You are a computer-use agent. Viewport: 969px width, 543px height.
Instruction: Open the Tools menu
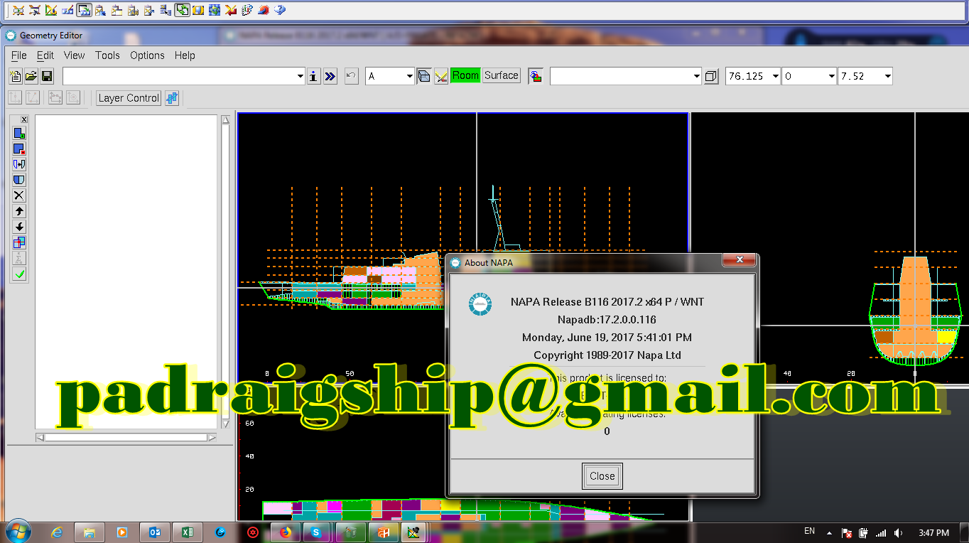point(107,55)
